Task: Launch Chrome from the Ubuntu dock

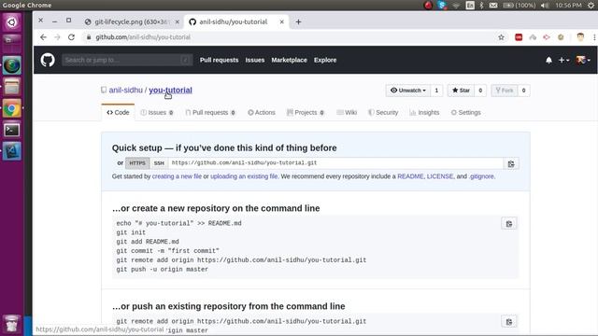Action: tap(12, 109)
